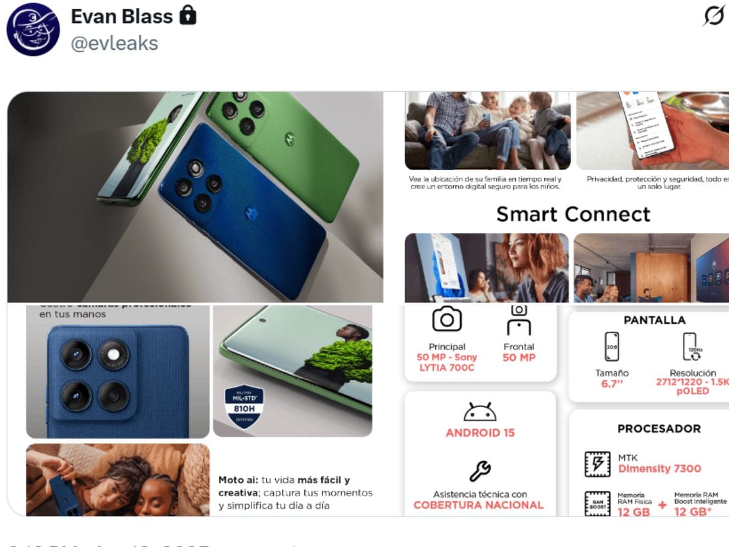Open the green and blue Motorola phones image
The width and height of the screenshot is (729, 547).
point(195,196)
